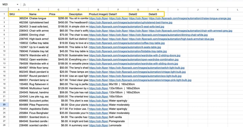
Task: Open the foldable-tray-table.jpg link
Action: coord(128,51)
